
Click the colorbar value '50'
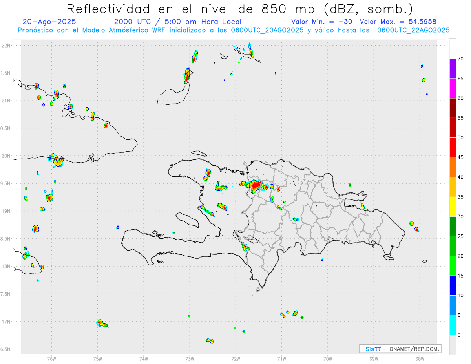(460, 138)
